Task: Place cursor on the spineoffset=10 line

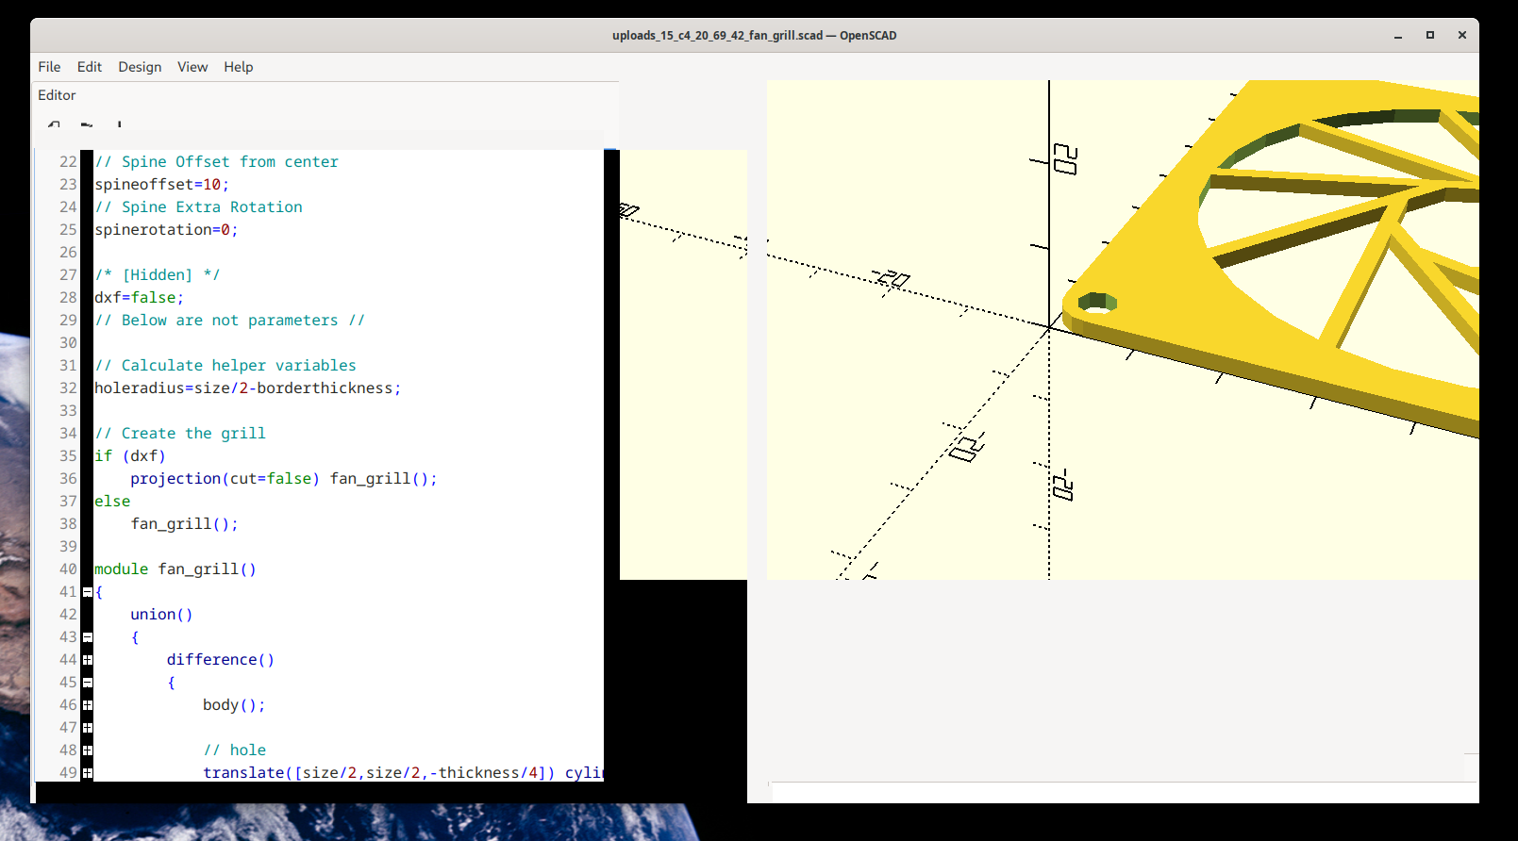Action: tap(160, 185)
